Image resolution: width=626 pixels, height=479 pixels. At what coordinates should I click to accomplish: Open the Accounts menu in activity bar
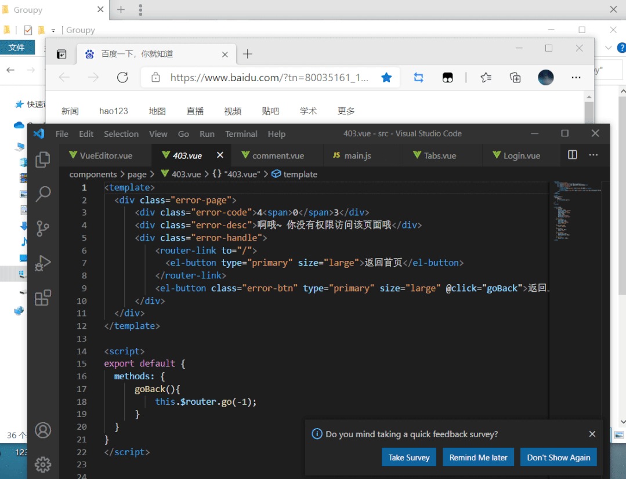43,430
